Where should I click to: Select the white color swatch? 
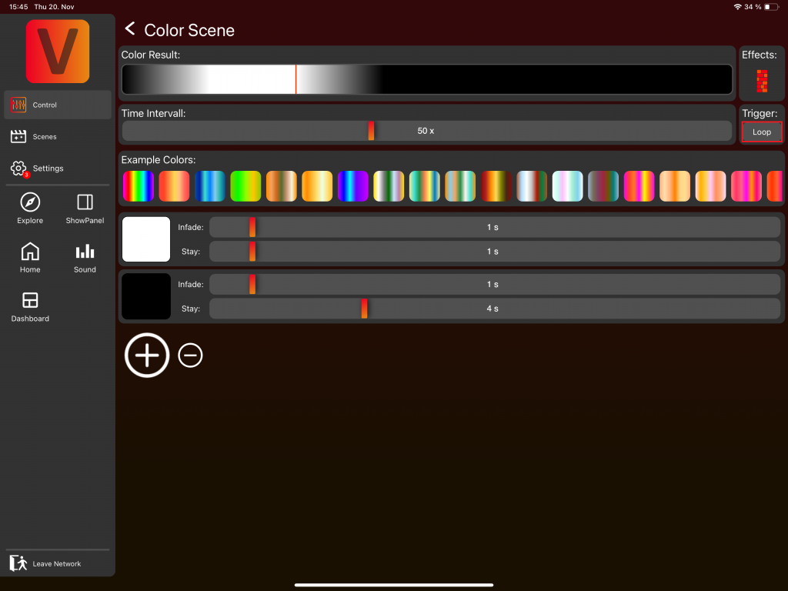(x=146, y=239)
